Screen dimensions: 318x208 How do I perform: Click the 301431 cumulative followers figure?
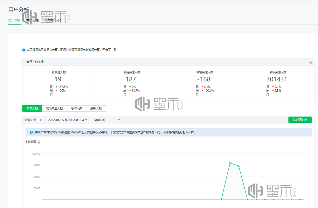[x=277, y=79]
